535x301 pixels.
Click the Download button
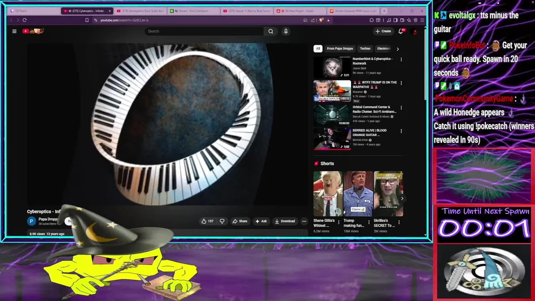[x=285, y=221]
